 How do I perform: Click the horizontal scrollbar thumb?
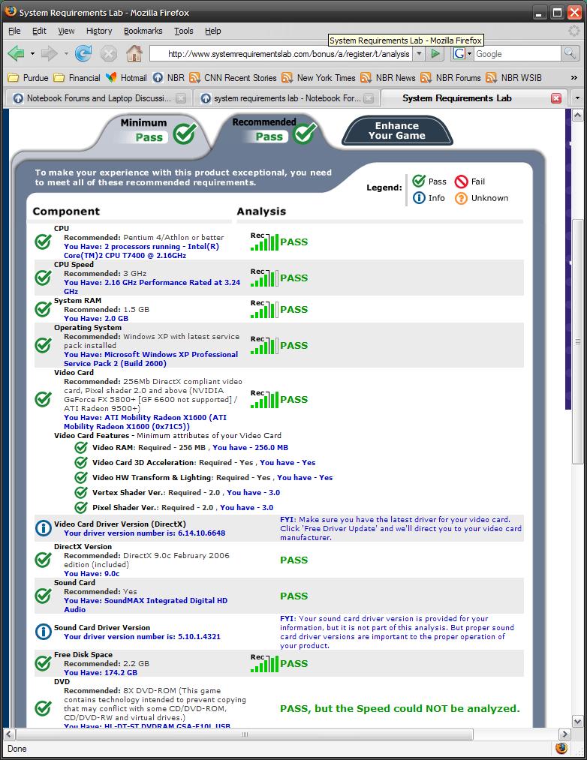tap(245, 734)
